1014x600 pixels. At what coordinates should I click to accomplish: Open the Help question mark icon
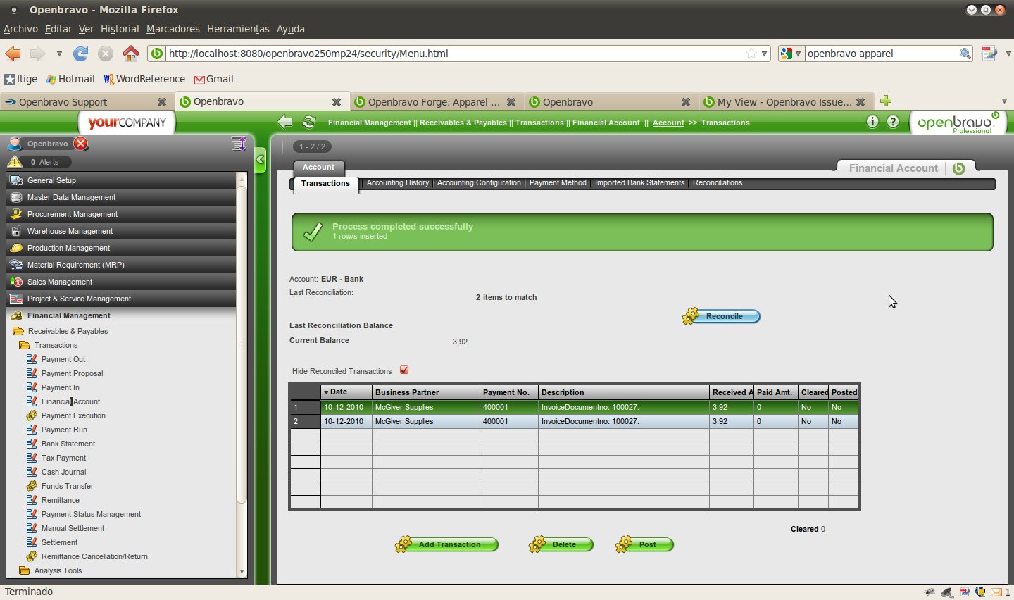[893, 122]
